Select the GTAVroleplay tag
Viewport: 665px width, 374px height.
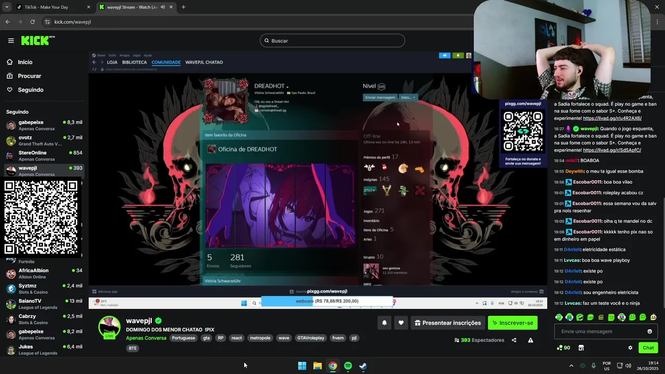click(311, 338)
